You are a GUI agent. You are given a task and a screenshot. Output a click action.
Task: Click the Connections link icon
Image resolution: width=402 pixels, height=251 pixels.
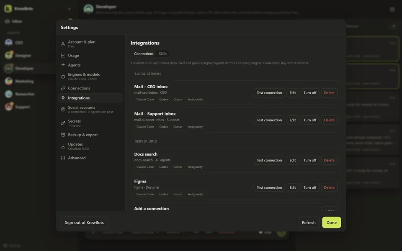[x=63, y=88]
